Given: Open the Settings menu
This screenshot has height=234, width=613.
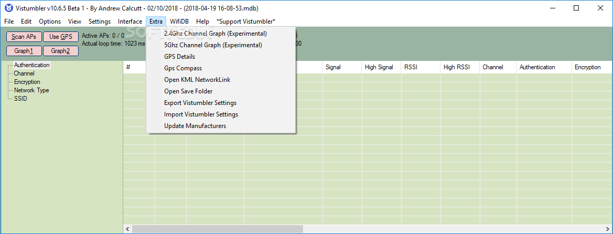Looking at the screenshot, I should click(100, 22).
